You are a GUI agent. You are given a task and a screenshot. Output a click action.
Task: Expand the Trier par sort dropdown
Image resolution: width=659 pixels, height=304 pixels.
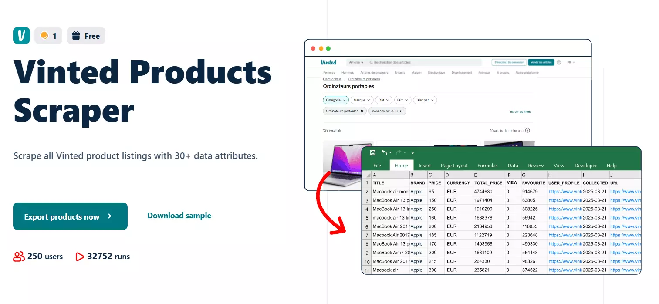[425, 100]
